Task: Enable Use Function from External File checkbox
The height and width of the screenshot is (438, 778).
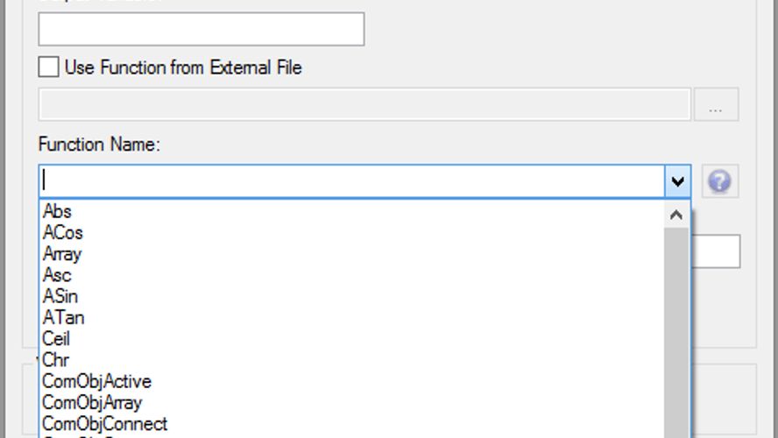Action: pyautogui.click(x=49, y=67)
